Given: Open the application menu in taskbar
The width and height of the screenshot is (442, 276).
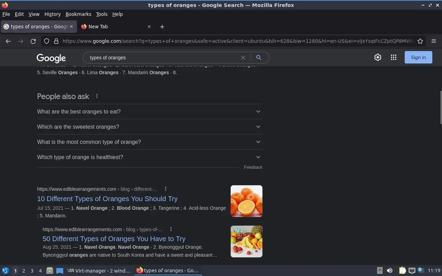Looking at the screenshot, I should tap(6, 271).
